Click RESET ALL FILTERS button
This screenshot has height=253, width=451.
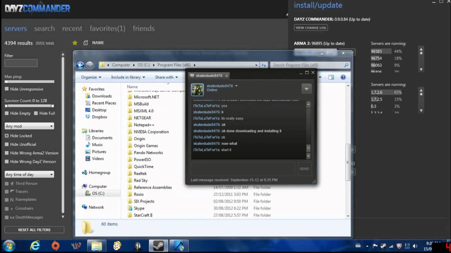(x=34, y=230)
